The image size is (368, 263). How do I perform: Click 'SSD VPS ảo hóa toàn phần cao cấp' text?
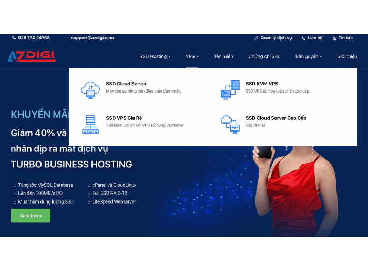278,91
